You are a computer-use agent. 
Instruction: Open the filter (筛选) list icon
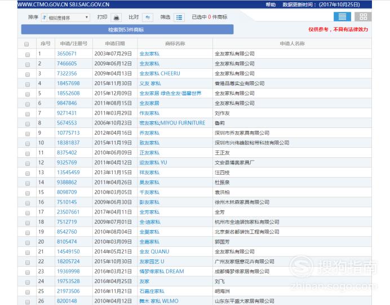179,17
